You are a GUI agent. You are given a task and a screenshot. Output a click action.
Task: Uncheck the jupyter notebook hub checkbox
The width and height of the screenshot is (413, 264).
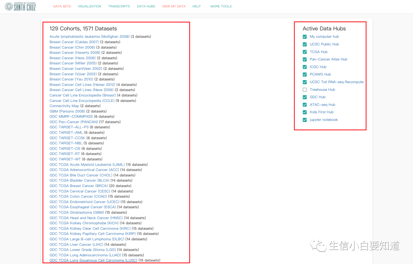(x=305, y=120)
